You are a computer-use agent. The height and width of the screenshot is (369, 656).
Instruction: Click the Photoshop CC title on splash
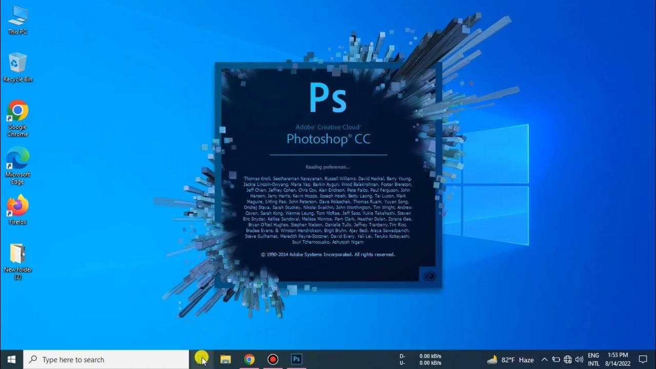tap(328, 139)
